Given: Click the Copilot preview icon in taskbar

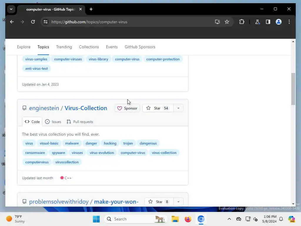Looking at the screenshot, I should (x=292, y=219).
